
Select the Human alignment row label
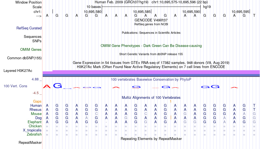point(36,106)
